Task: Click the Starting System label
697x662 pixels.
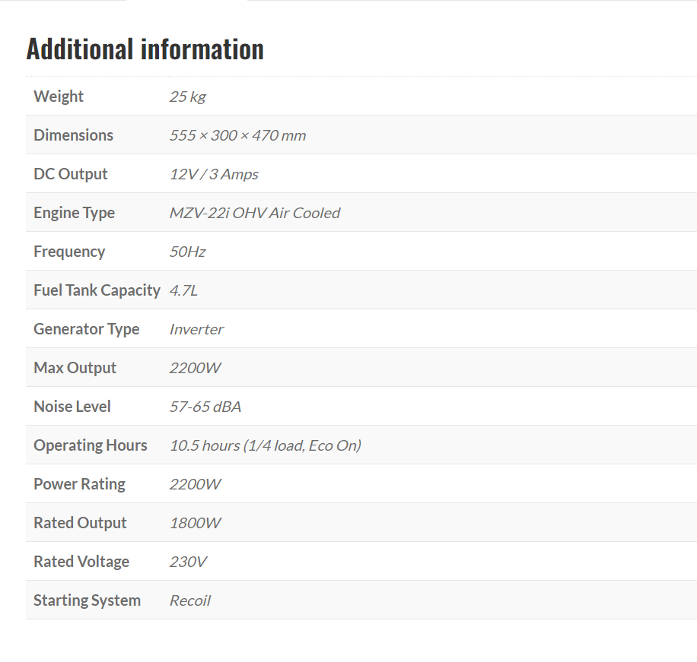Action: pos(87,600)
